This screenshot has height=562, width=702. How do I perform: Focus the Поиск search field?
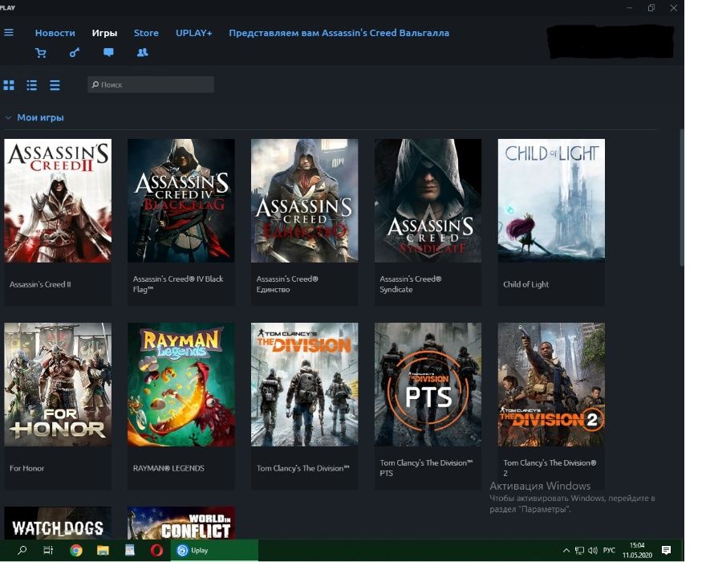(151, 84)
